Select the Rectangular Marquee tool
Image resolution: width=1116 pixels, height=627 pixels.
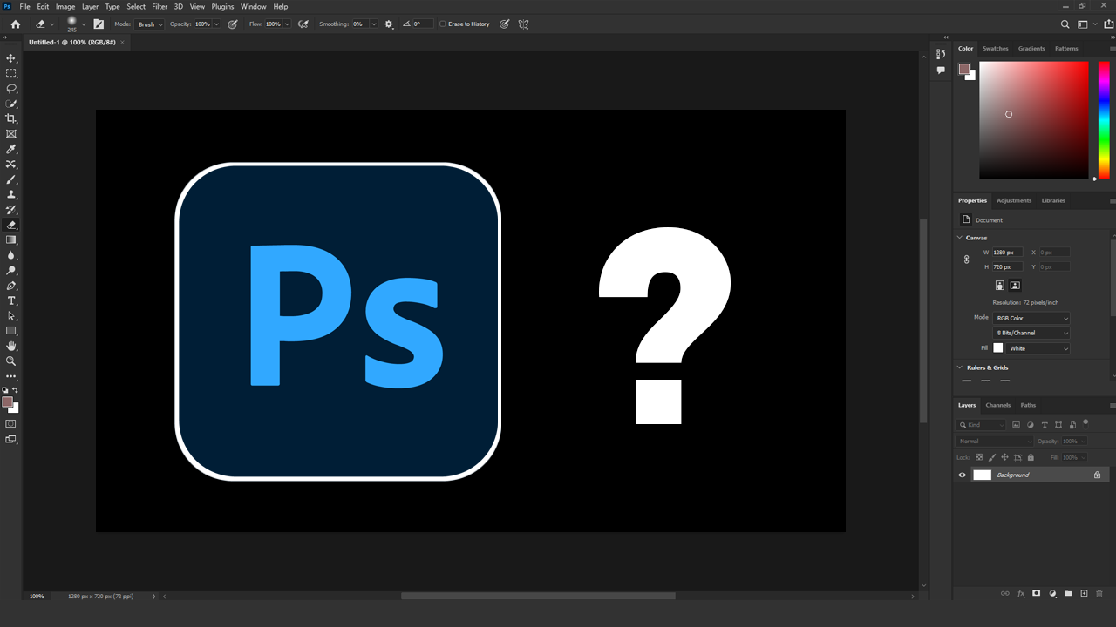click(x=11, y=73)
